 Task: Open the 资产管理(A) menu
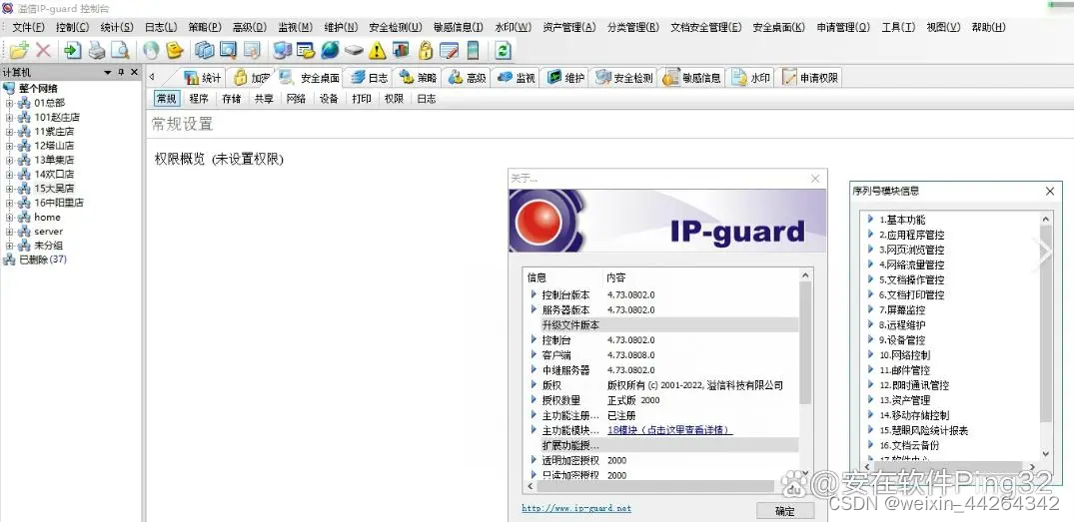pyautogui.click(x=569, y=27)
